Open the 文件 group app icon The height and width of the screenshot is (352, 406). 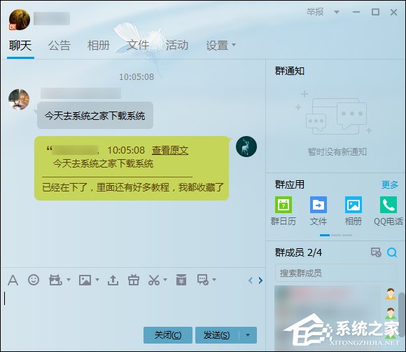point(318,205)
